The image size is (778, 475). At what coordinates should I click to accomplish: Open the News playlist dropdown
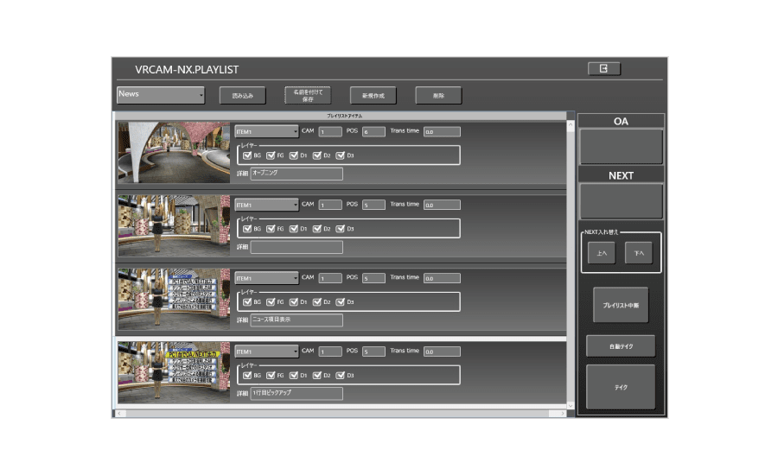[x=161, y=95]
